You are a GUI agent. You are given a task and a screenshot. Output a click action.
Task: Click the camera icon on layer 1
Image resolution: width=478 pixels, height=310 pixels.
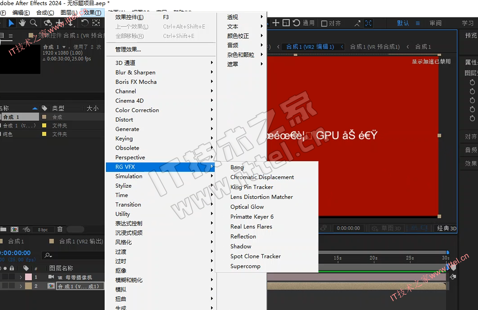point(51,277)
